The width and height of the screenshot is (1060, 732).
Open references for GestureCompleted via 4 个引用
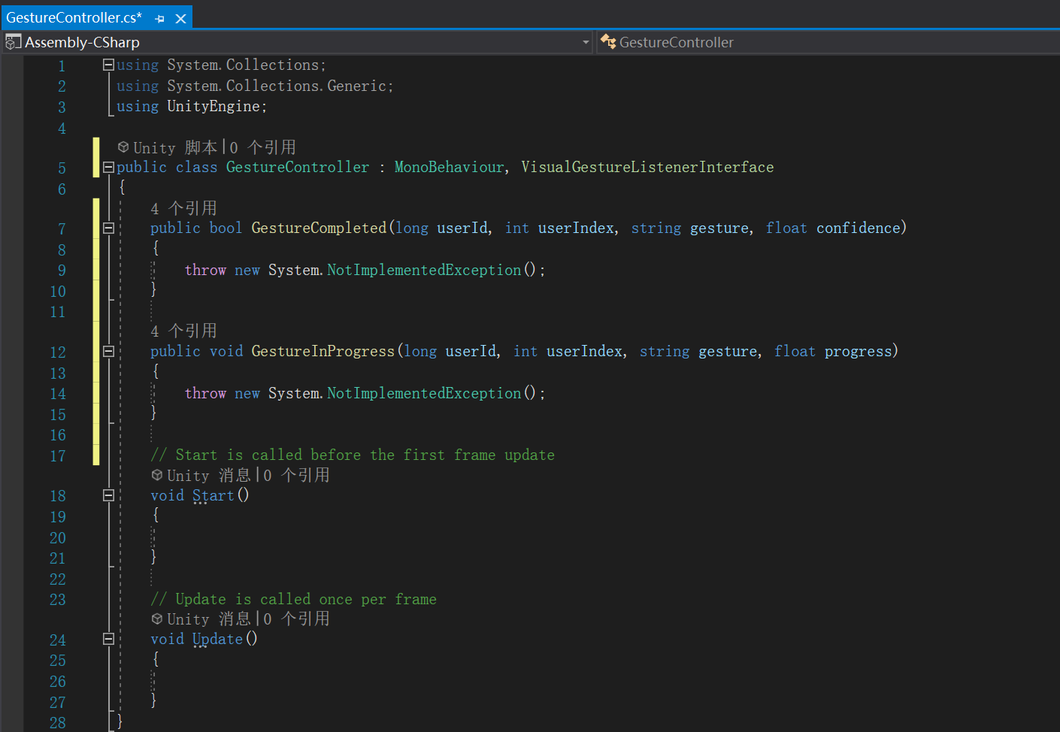coord(184,207)
